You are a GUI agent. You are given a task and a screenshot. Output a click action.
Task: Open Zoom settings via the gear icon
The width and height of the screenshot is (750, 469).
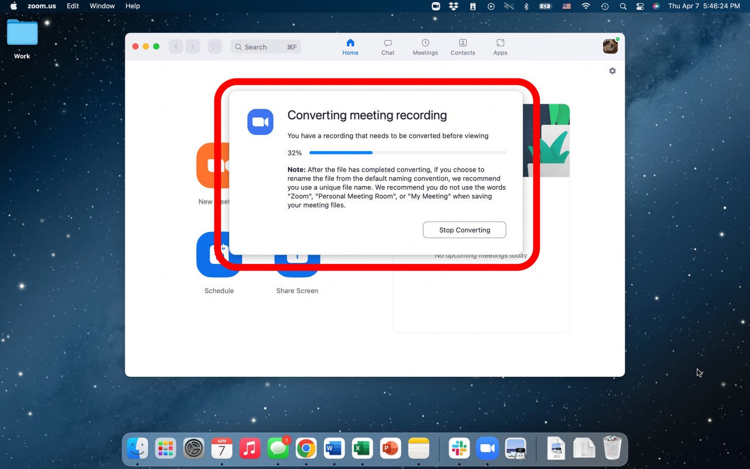point(612,71)
